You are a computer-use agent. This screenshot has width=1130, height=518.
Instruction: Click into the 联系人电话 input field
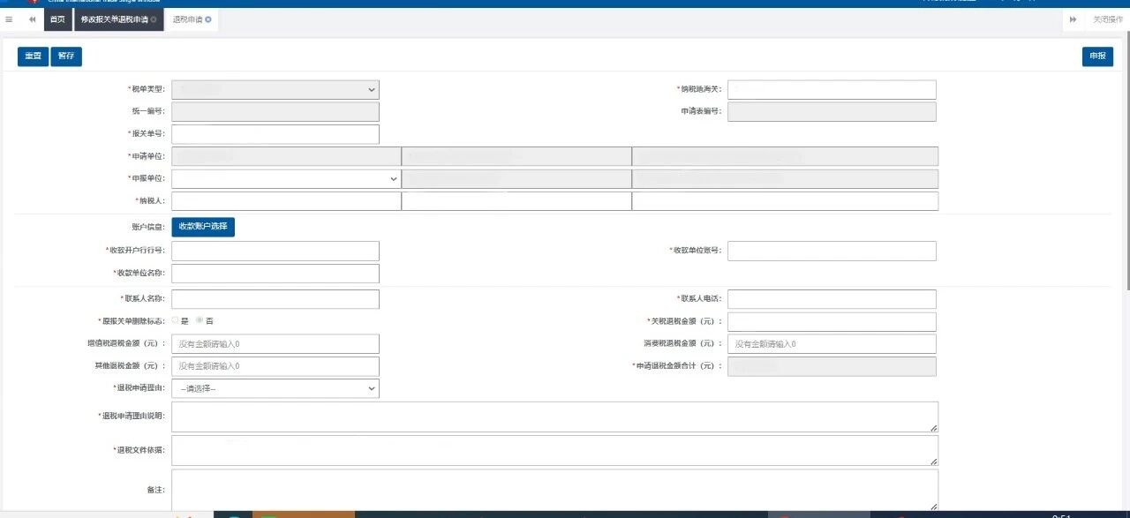click(x=831, y=299)
